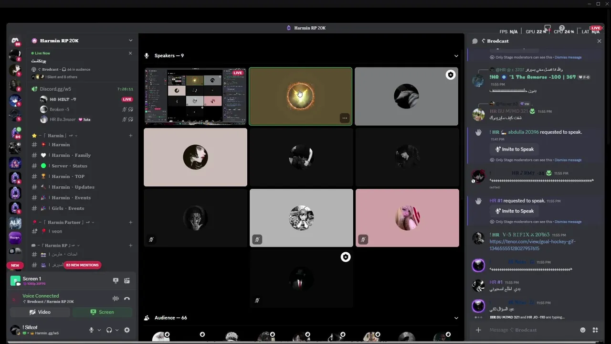Add channel to the Harmin category

[x=130, y=136]
